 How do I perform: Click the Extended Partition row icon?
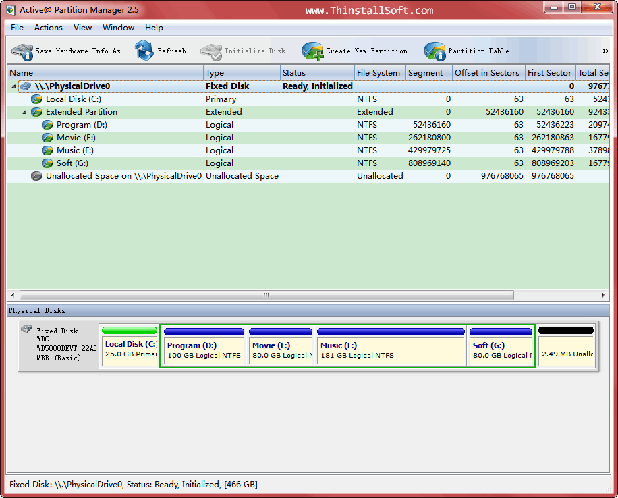36,112
